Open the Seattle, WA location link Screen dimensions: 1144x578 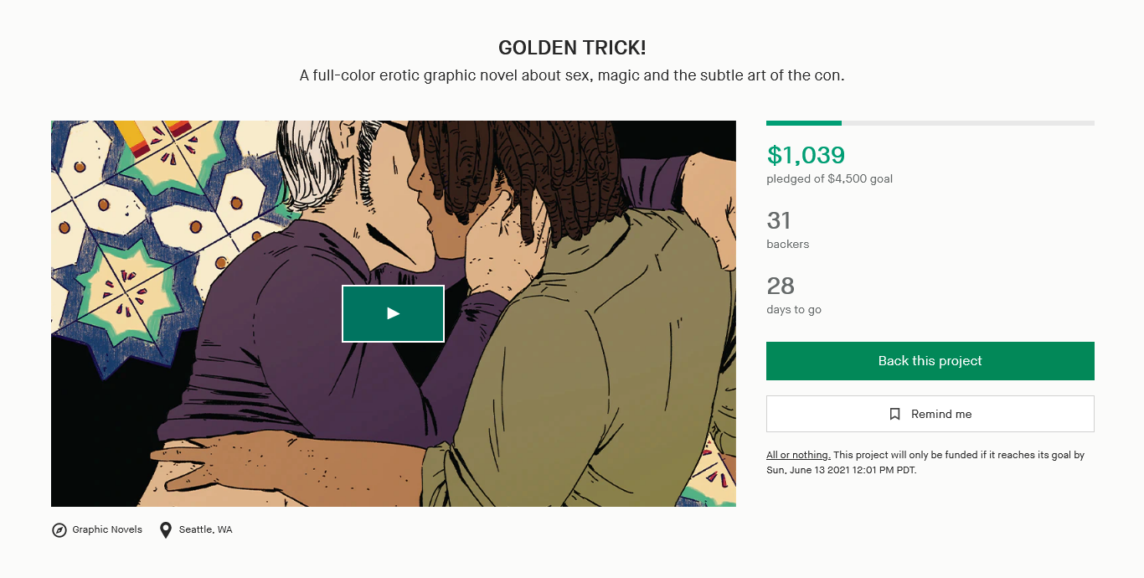(x=206, y=529)
